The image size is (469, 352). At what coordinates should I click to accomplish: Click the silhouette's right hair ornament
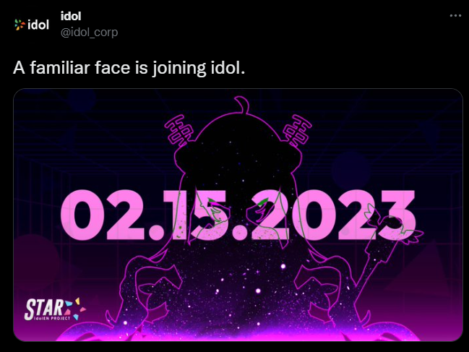pyautogui.click(x=297, y=130)
